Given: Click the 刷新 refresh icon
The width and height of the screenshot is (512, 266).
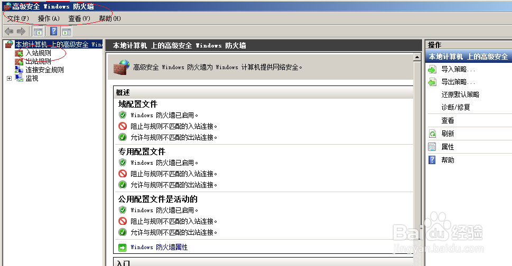Looking at the screenshot, I should (432, 134).
